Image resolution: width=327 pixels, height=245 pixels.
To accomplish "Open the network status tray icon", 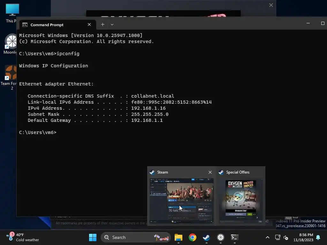I will click(x=278, y=237).
